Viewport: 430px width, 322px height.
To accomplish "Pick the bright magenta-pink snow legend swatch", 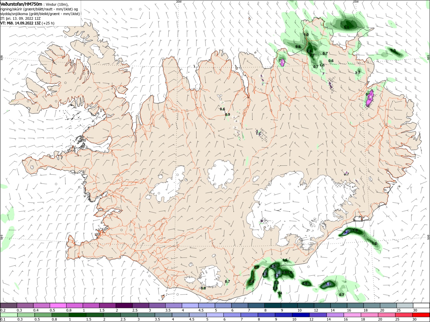I will 58,306.
